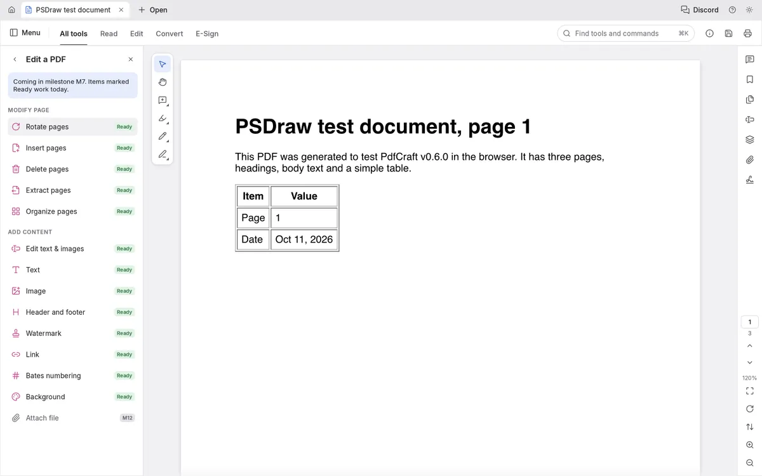Focus the Find tools and commands field
Viewport: 762px width, 476px height.
625,34
